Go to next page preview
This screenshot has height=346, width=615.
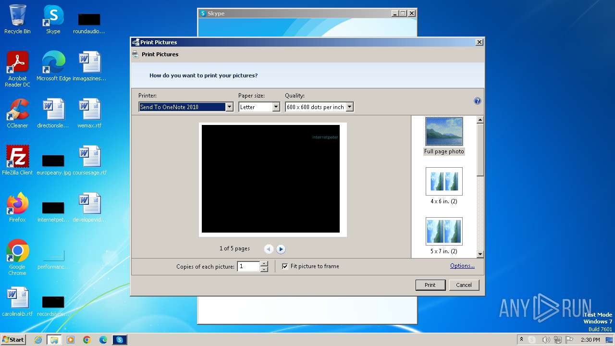coord(281,249)
